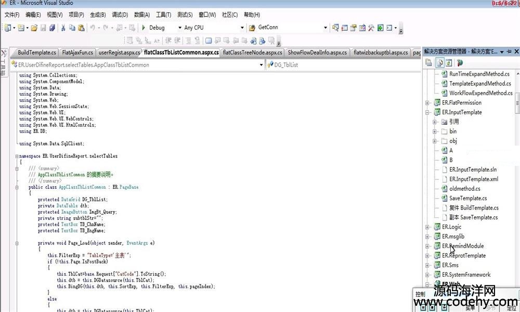Select oldmethod.cs in Solution Explorer

tap(464, 189)
